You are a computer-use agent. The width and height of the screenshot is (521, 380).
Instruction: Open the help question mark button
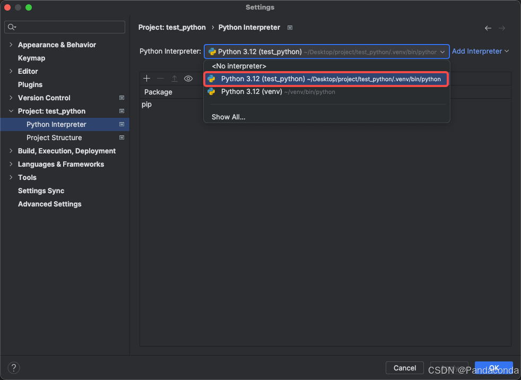(x=14, y=368)
